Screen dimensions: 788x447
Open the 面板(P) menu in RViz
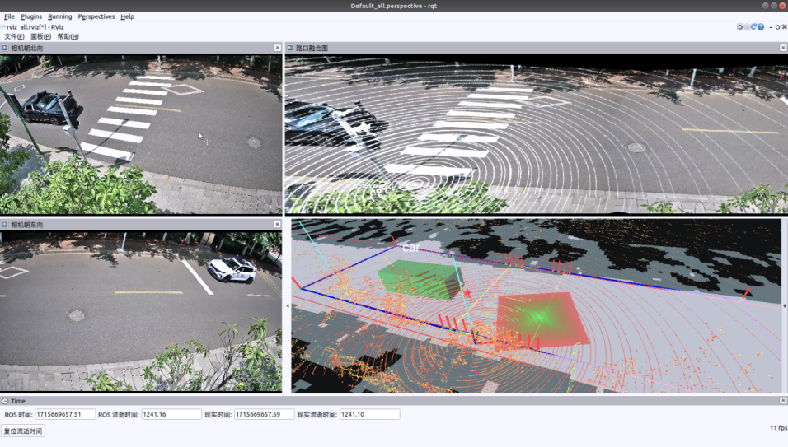40,36
